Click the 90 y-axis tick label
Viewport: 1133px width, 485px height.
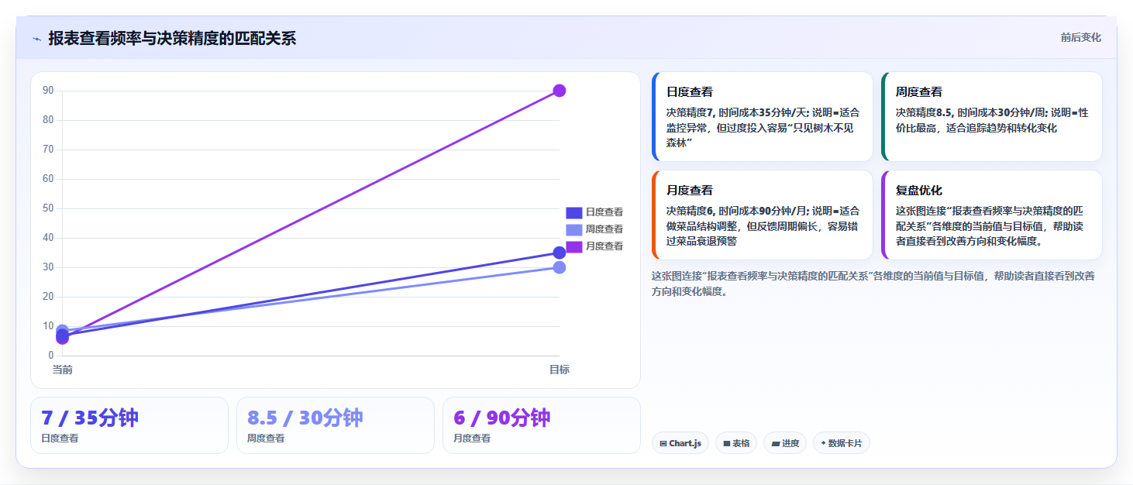(x=48, y=91)
